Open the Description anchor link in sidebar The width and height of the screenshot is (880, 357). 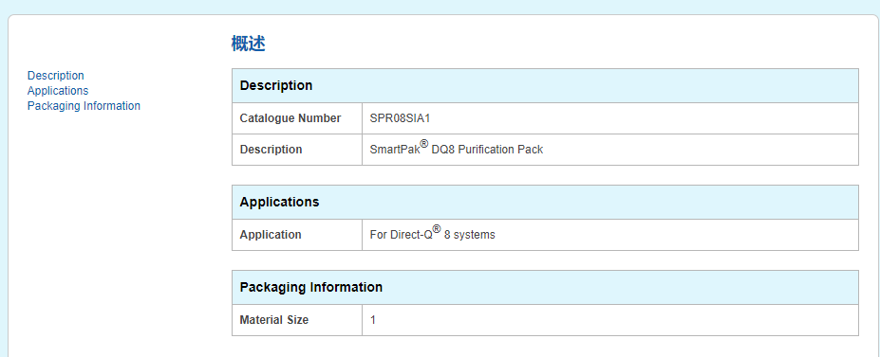coord(56,76)
